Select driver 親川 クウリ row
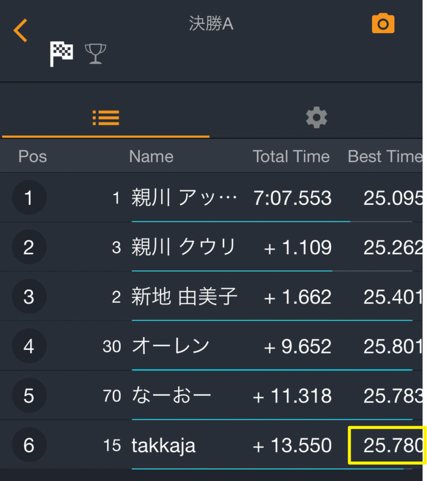Viewport: 427px width, 481px height. [183, 248]
